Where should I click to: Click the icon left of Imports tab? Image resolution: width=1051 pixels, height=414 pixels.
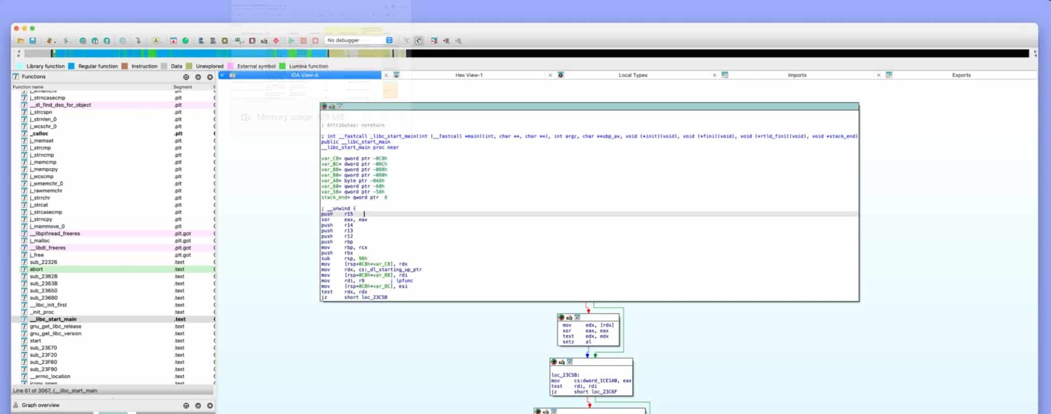725,75
